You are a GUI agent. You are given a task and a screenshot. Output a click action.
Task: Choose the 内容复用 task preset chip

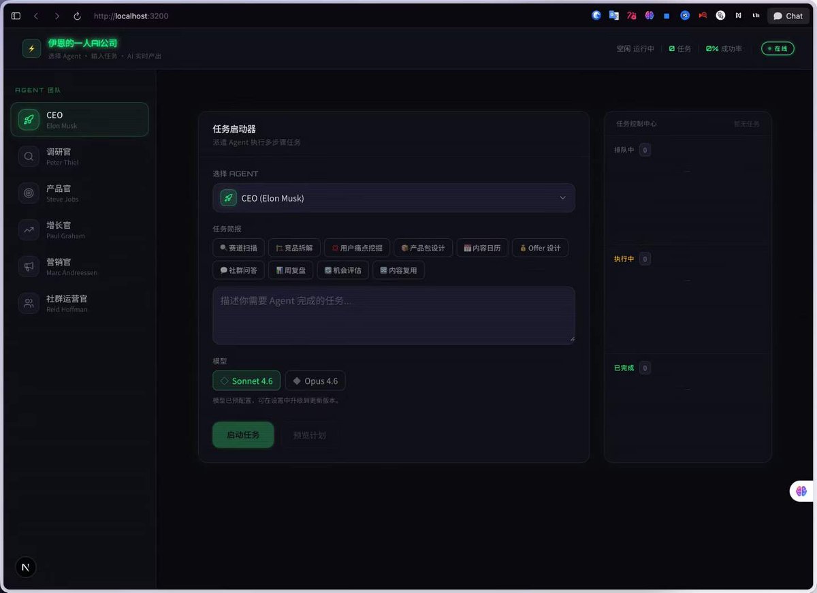[x=398, y=270]
